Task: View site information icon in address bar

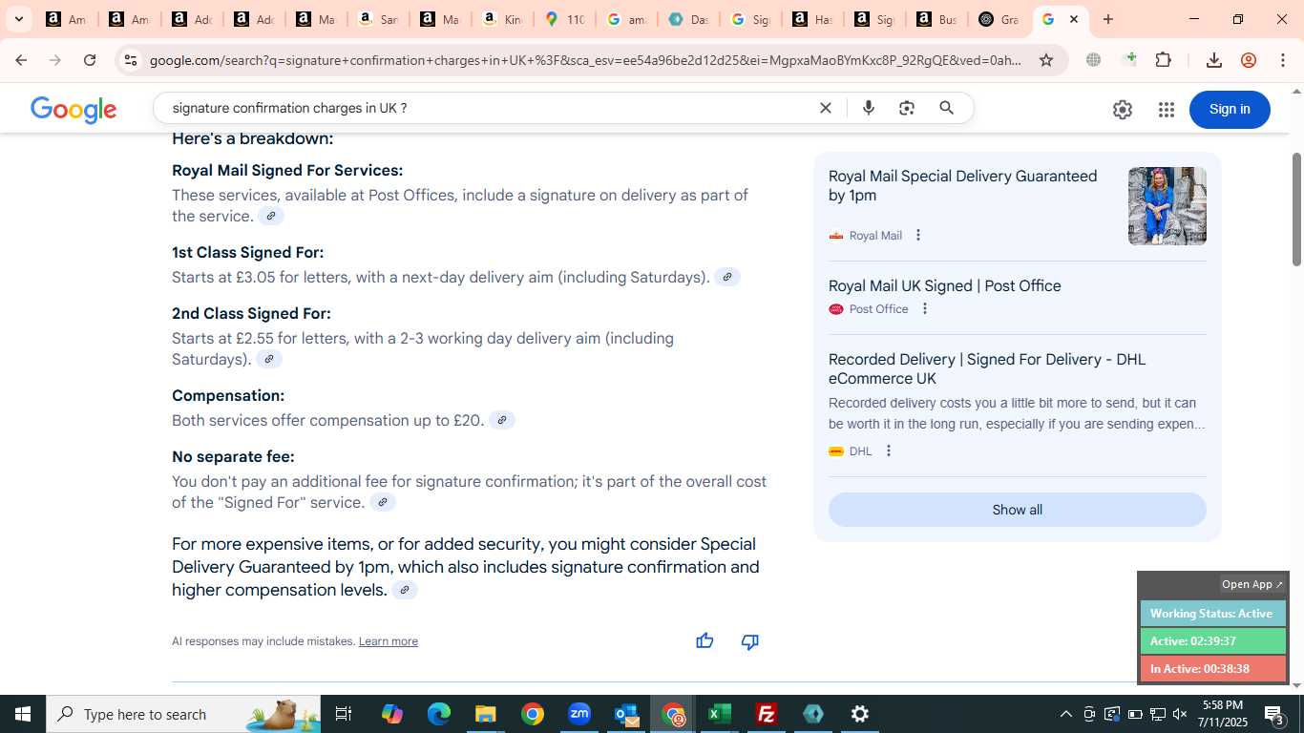Action: tap(131, 60)
